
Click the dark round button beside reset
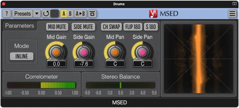[x=54, y=14]
